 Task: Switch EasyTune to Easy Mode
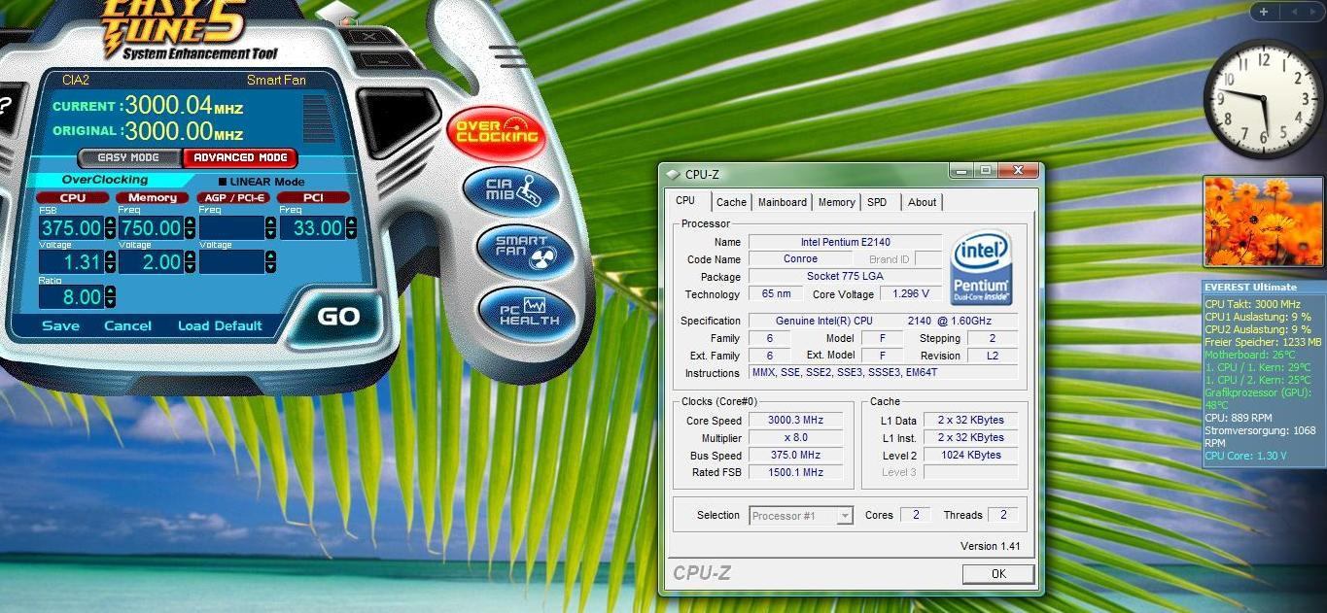(128, 157)
